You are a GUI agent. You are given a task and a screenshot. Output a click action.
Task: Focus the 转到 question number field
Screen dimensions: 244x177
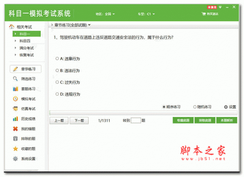coord(136,121)
